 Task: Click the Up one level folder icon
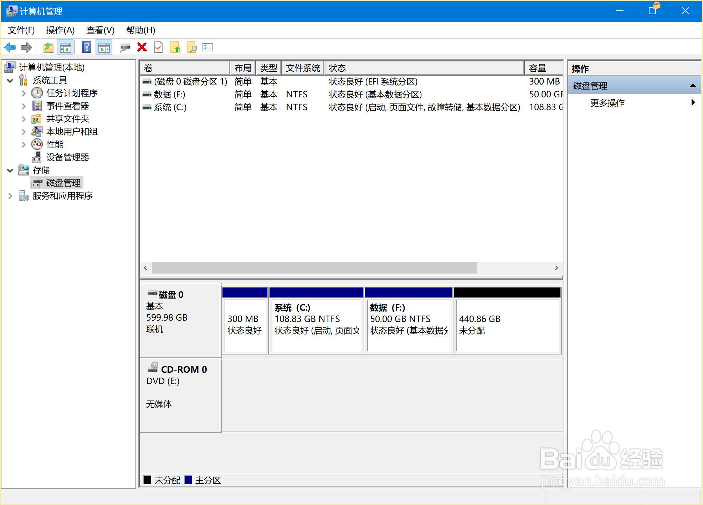48,47
